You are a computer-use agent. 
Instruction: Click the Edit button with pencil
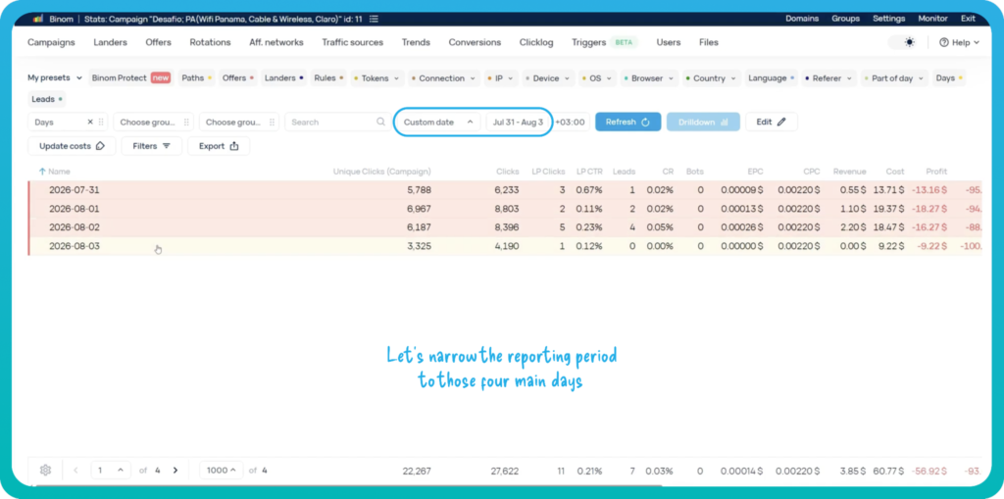pos(772,122)
